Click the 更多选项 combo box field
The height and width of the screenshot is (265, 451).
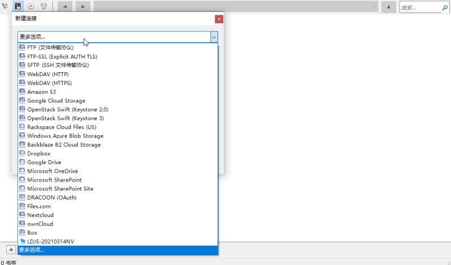114,37
